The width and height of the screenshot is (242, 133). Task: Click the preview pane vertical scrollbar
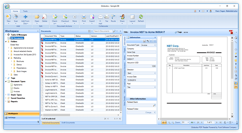(232, 60)
